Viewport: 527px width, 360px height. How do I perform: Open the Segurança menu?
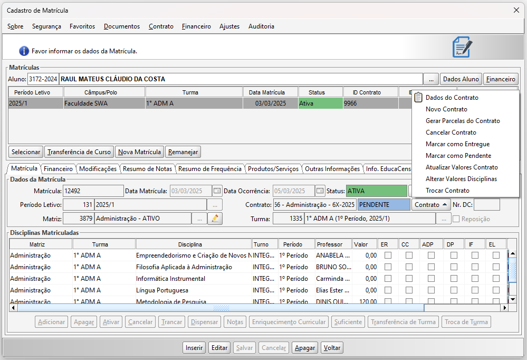[x=47, y=26]
